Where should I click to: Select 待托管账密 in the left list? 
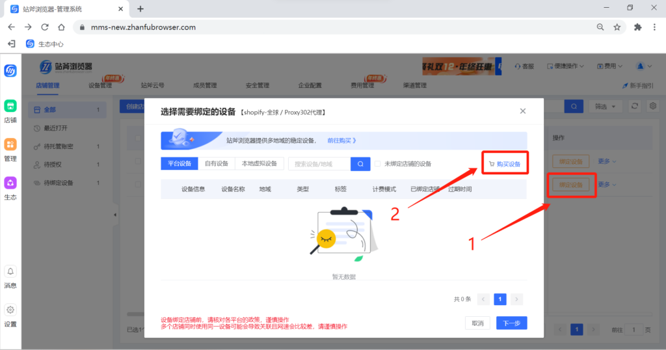[x=67, y=146]
